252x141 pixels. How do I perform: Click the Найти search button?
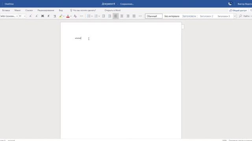(x=245, y=16)
